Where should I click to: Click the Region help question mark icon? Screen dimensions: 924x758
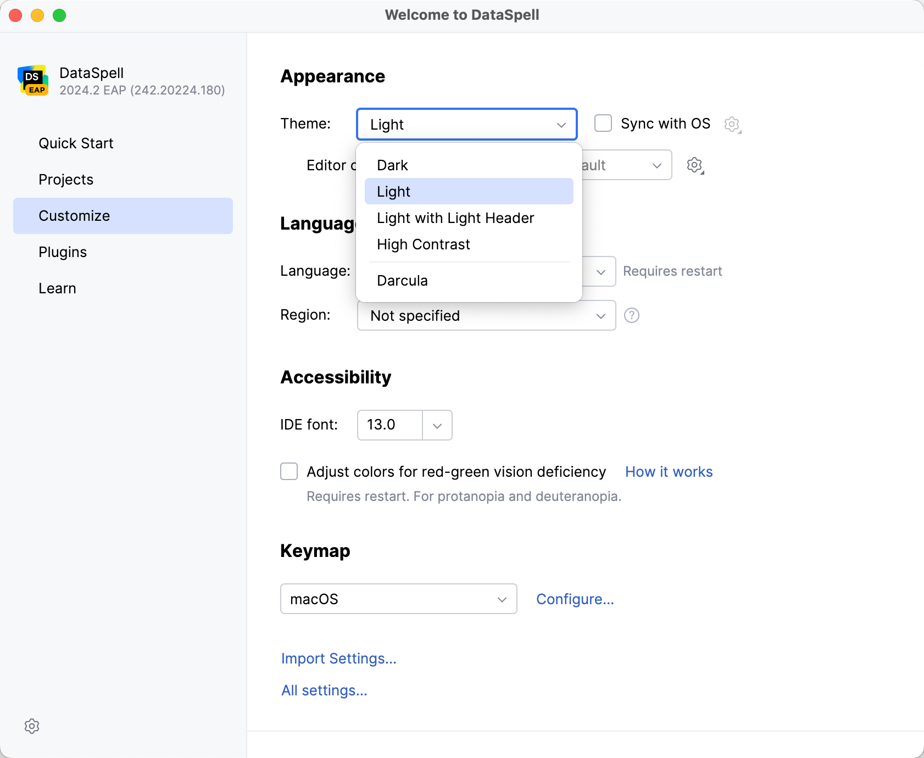(x=632, y=315)
